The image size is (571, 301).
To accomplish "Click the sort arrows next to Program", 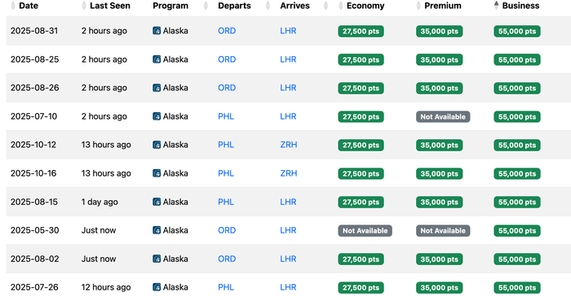I will click(206, 6).
